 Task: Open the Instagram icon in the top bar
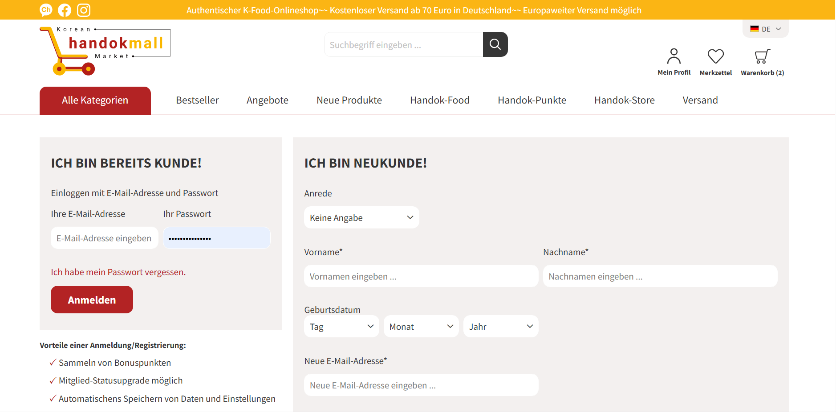pos(83,10)
